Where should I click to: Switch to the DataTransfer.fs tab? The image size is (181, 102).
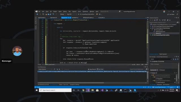coord(42,18)
